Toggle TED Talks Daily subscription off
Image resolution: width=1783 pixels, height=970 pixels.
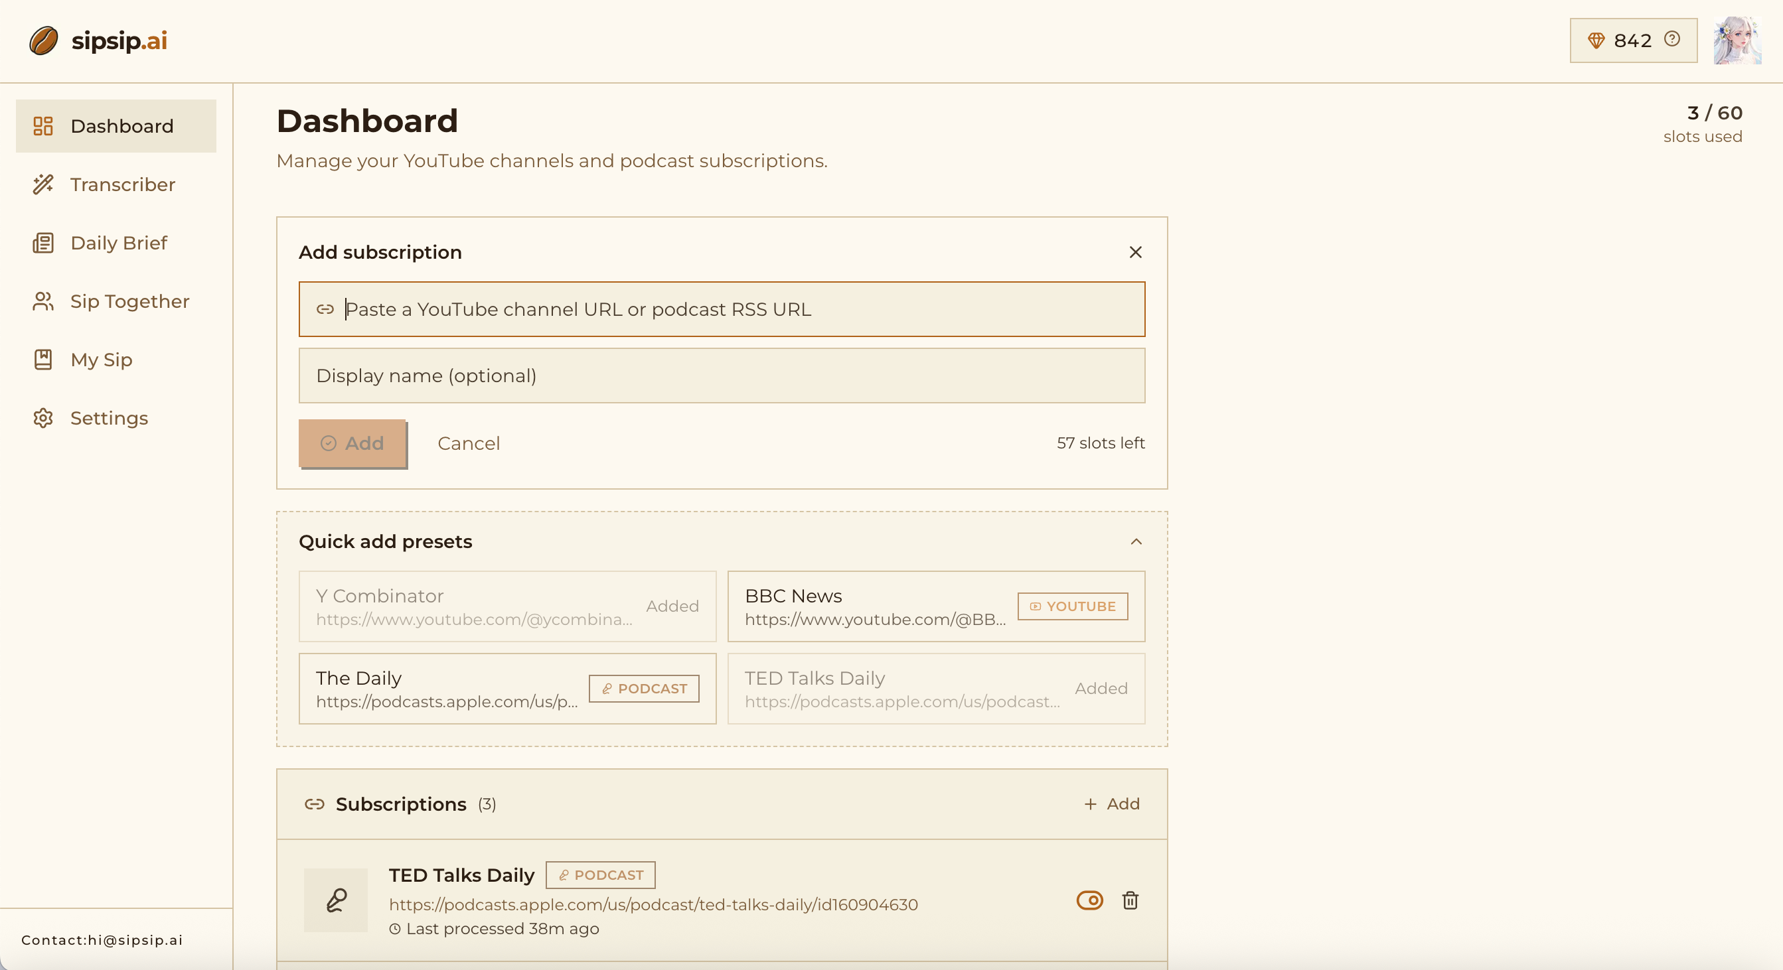[x=1089, y=900]
